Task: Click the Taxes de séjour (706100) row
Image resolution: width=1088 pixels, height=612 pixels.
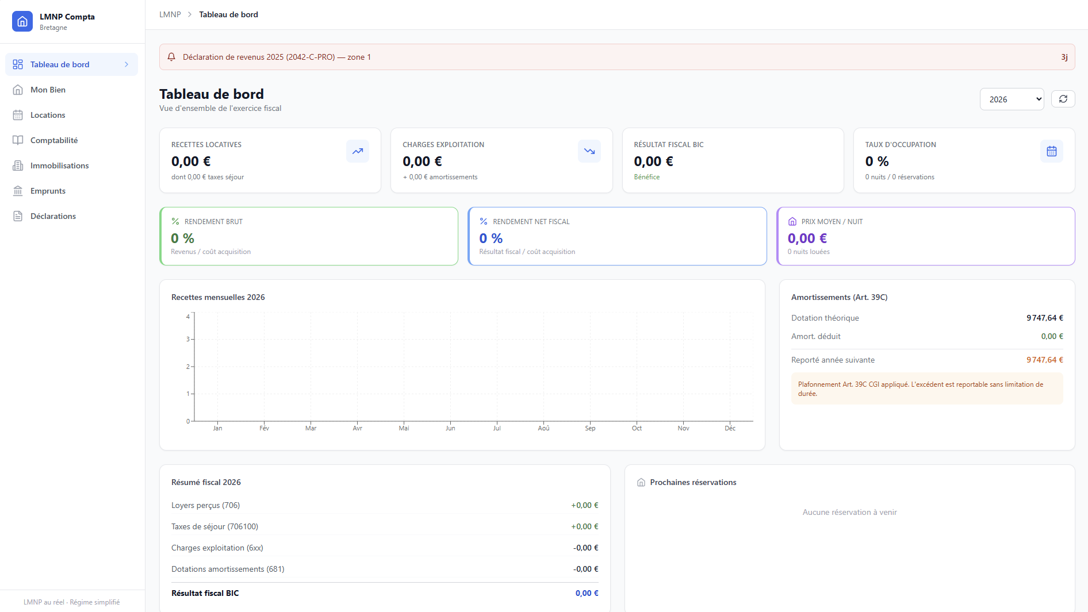Action: coord(384,526)
